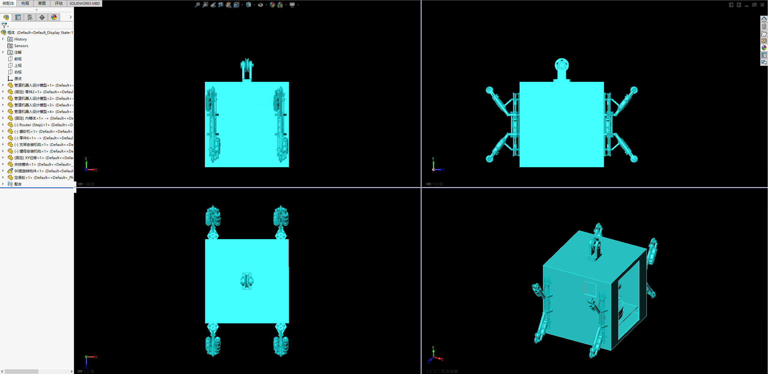This screenshot has width=768, height=374.
Task: Click the Zoom to Fit icon
Action: (x=197, y=5)
